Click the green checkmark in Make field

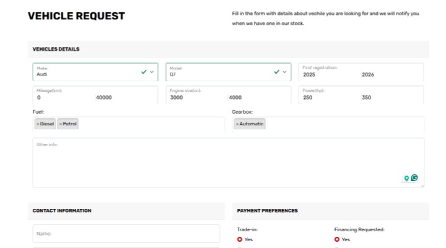pos(144,72)
